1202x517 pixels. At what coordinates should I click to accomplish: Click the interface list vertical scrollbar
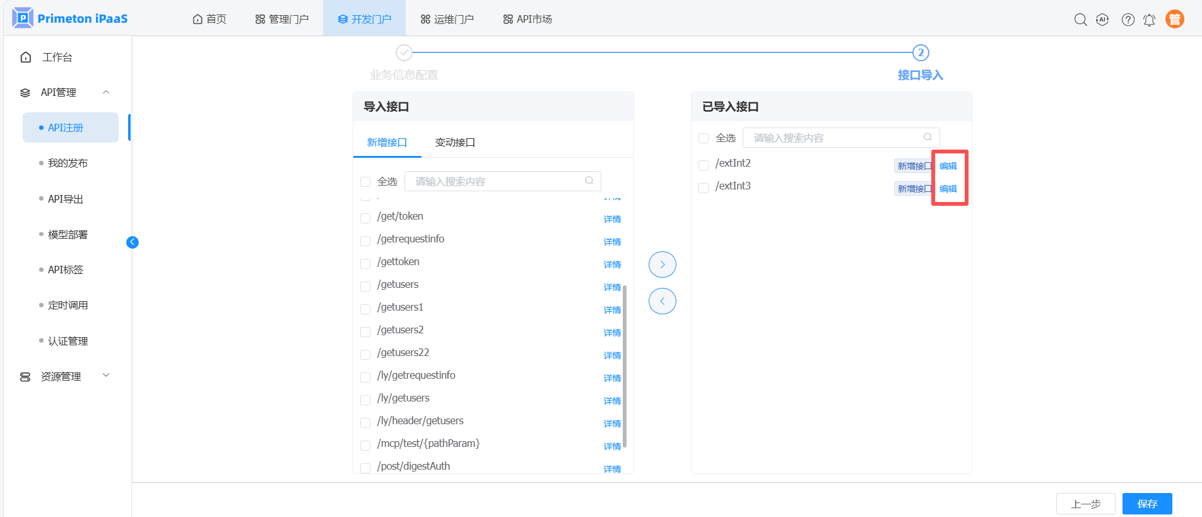click(x=625, y=366)
